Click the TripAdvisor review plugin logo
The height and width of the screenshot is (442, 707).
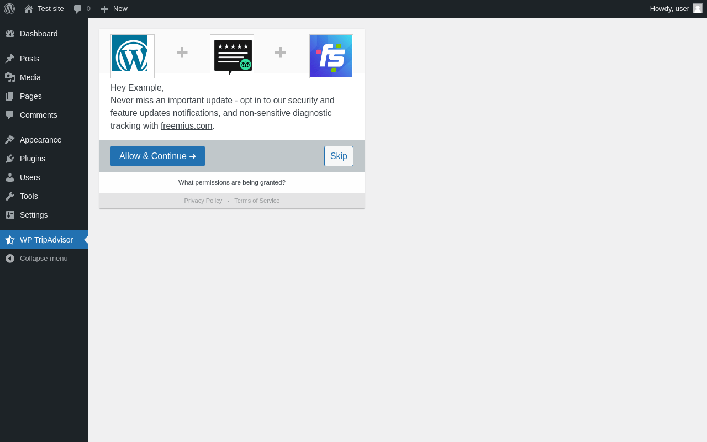tap(232, 56)
